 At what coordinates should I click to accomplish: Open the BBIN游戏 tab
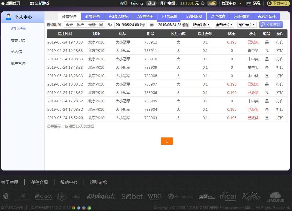(x=194, y=17)
